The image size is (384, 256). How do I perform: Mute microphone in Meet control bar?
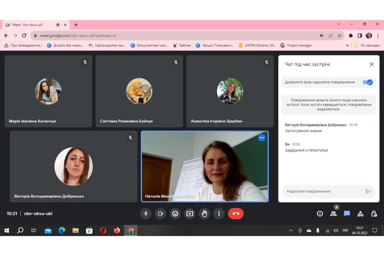click(146, 214)
